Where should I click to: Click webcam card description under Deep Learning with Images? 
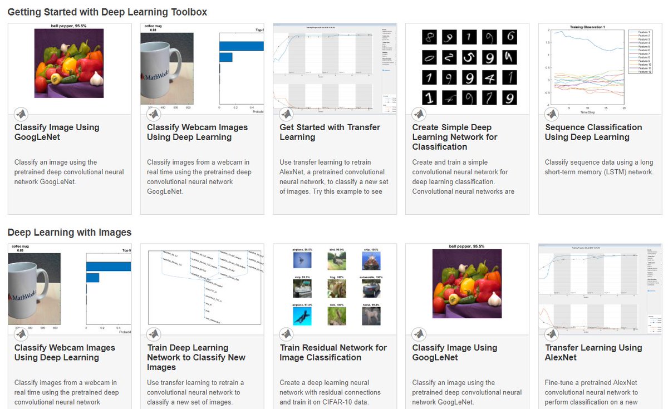click(66, 392)
